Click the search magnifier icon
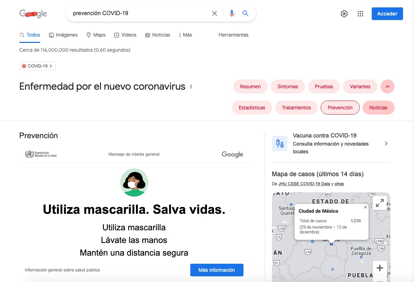414x282 pixels. pos(245,13)
